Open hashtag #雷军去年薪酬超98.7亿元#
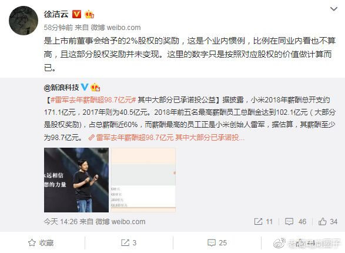 93,100
